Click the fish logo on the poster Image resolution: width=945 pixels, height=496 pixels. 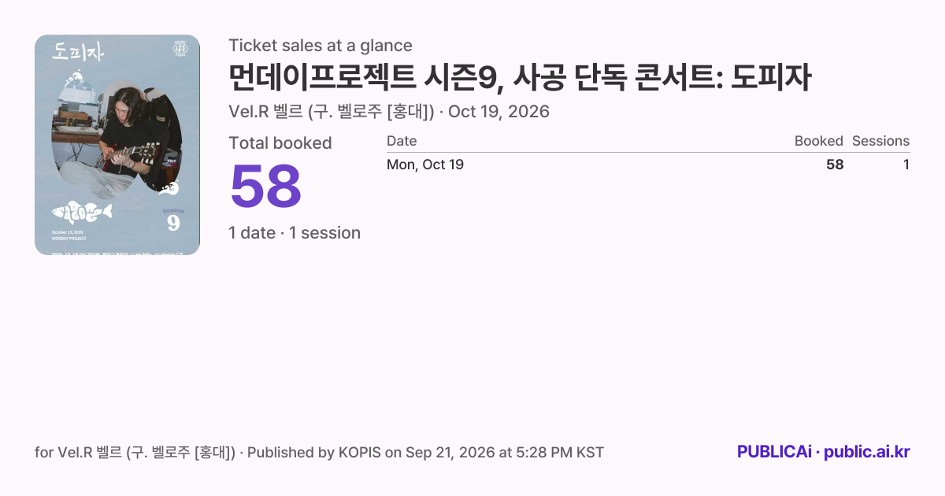click(x=82, y=212)
